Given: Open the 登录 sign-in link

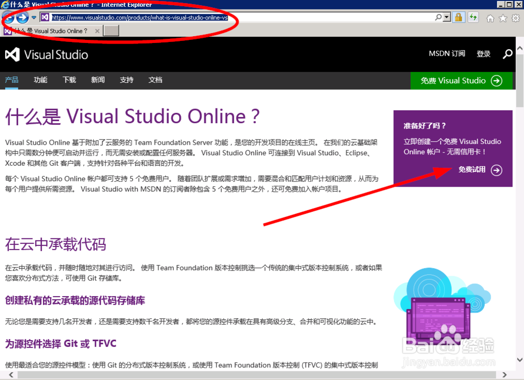Looking at the screenshot, I should pos(484,54).
